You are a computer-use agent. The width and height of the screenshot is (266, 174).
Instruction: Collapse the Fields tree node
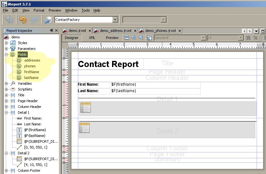[6, 54]
